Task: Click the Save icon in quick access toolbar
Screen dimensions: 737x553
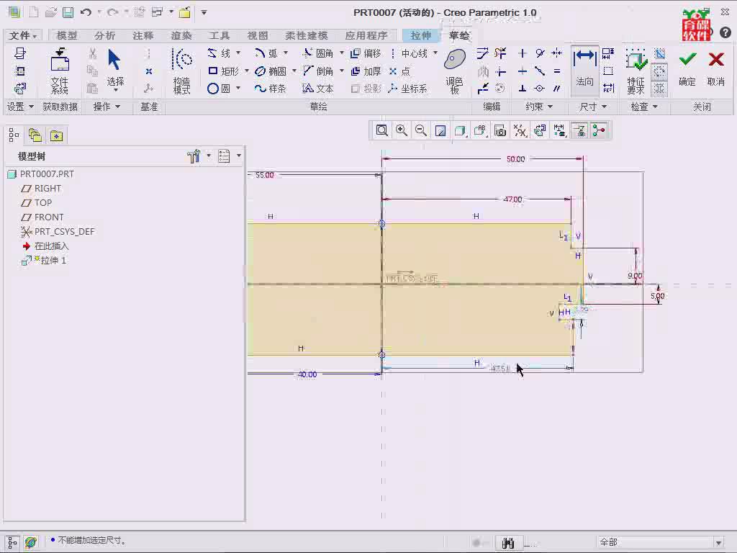Action: 68,12
